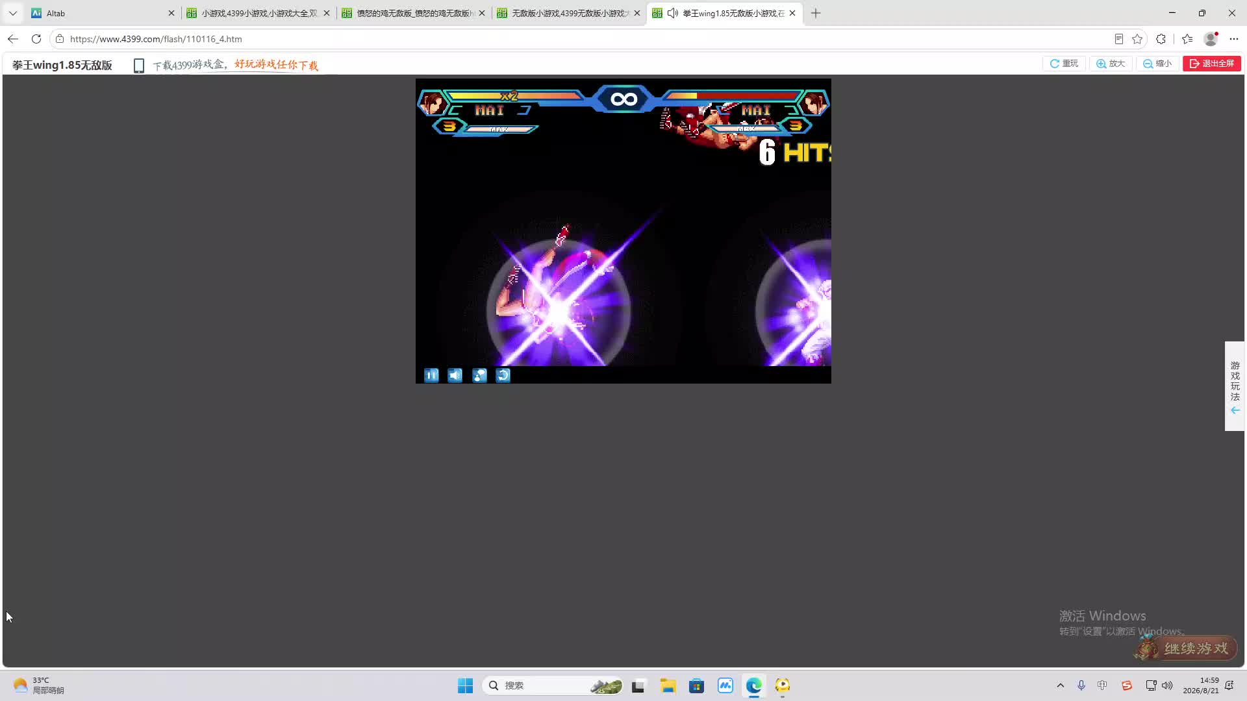The height and width of the screenshot is (701, 1247).
Task: Open network settings tray icon
Action: pos(1151,685)
